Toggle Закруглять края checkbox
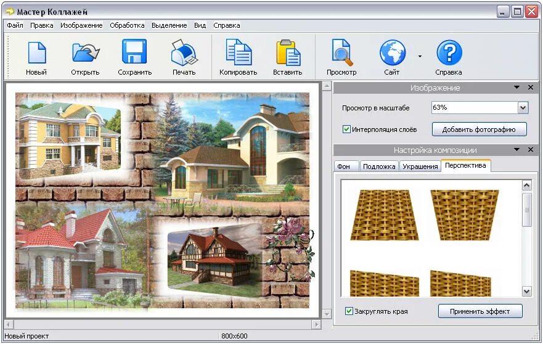 349,311
